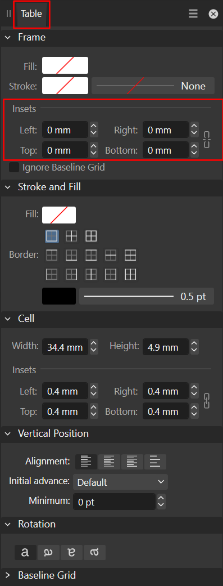This screenshot has height=586, width=223.
Task: Switch to the Table tab
Action: 31,14
